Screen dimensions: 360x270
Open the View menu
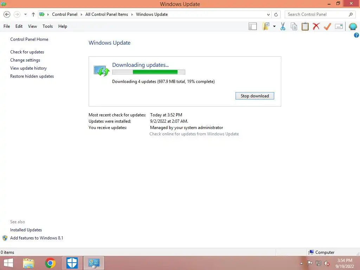(x=33, y=26)
